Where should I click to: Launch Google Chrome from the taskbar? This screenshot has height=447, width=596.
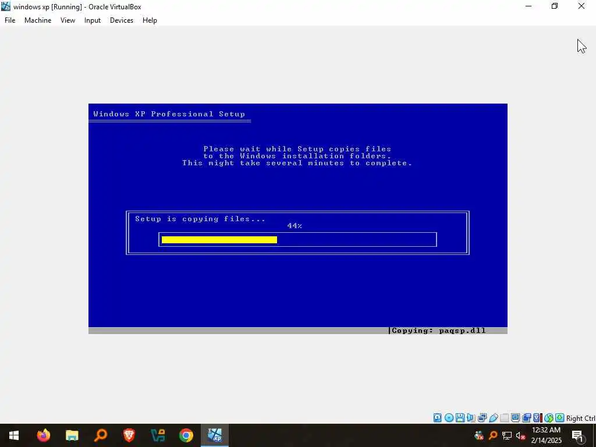186,435
